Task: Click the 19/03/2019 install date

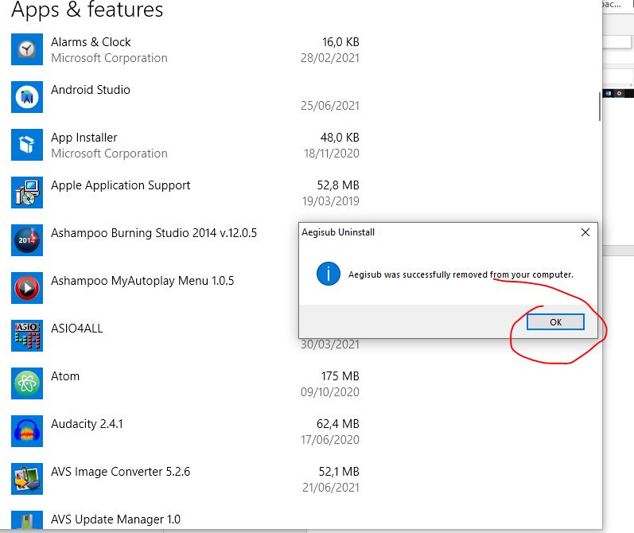Action: pyautogui.click(x=331, y=201)
